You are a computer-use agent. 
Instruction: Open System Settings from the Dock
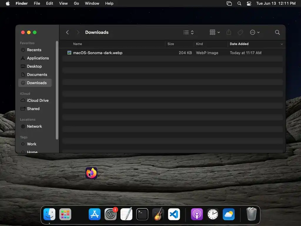(x=111, y=214)
